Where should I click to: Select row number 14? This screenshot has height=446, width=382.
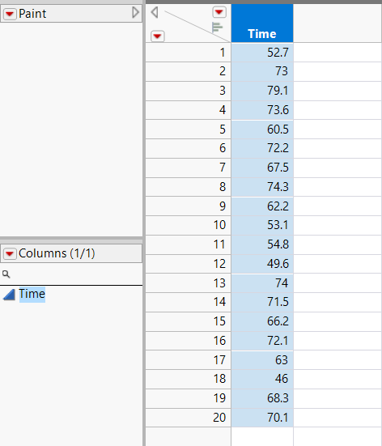pyautogui.click(x=188, y=302)
